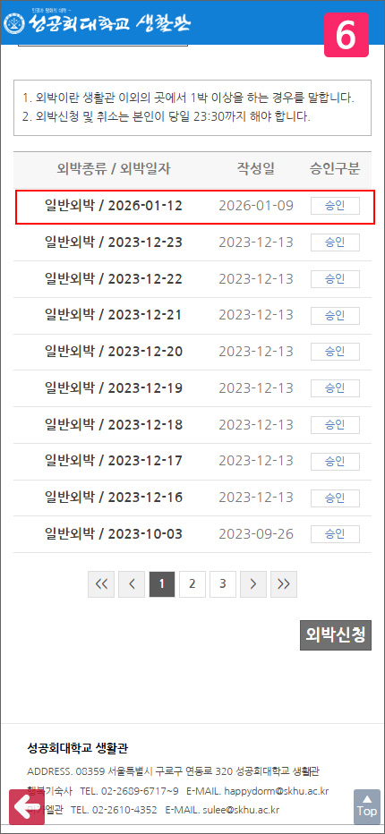Go to next page with single-right arrow
This screenshot has height=834, width=385.
coord(253,584)
